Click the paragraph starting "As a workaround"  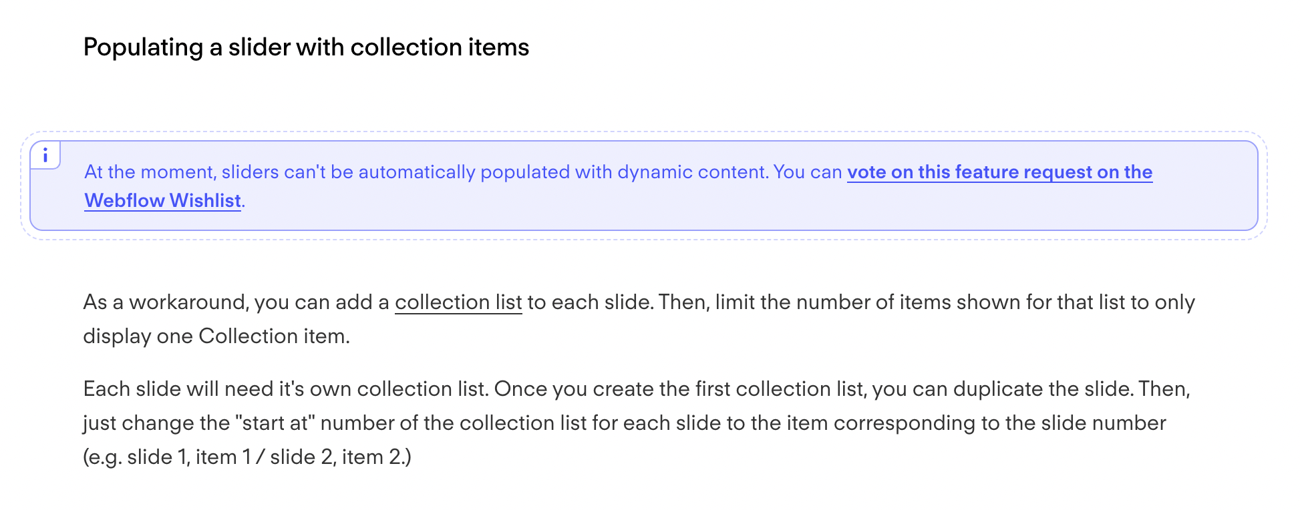[639, 319]
